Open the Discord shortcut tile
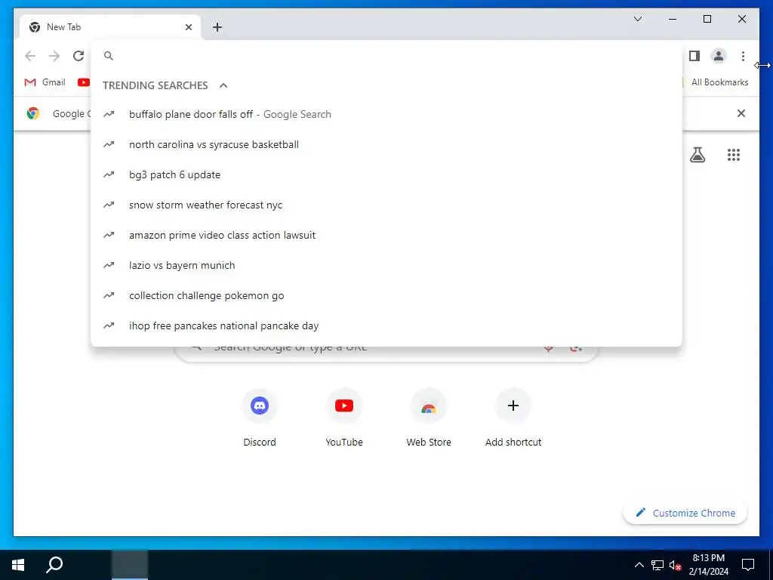Screen dimensions: 773x580 tap(260, 418)
